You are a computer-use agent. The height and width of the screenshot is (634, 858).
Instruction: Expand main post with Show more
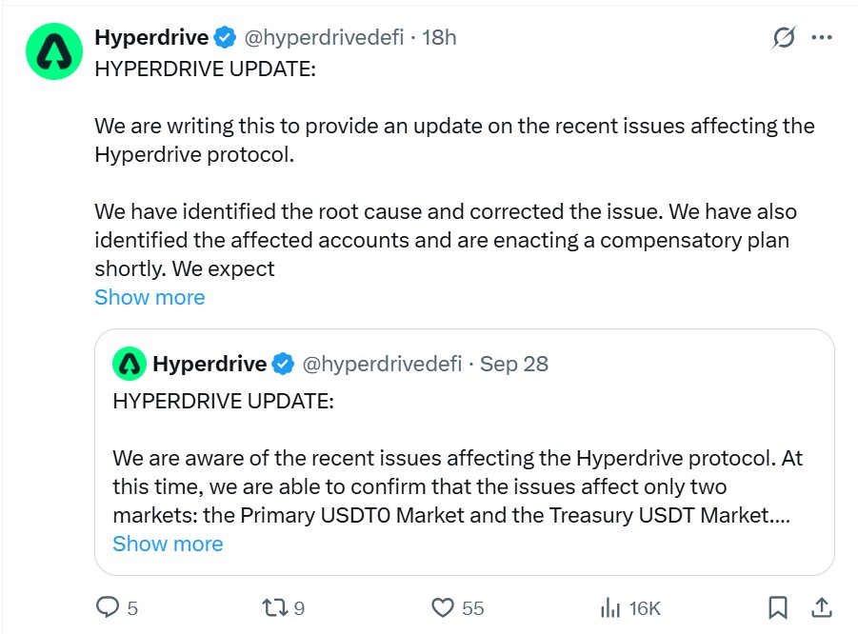150,297
